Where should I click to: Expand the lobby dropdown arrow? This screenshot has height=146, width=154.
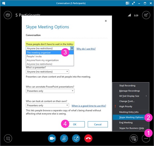[x=72, y=48]
